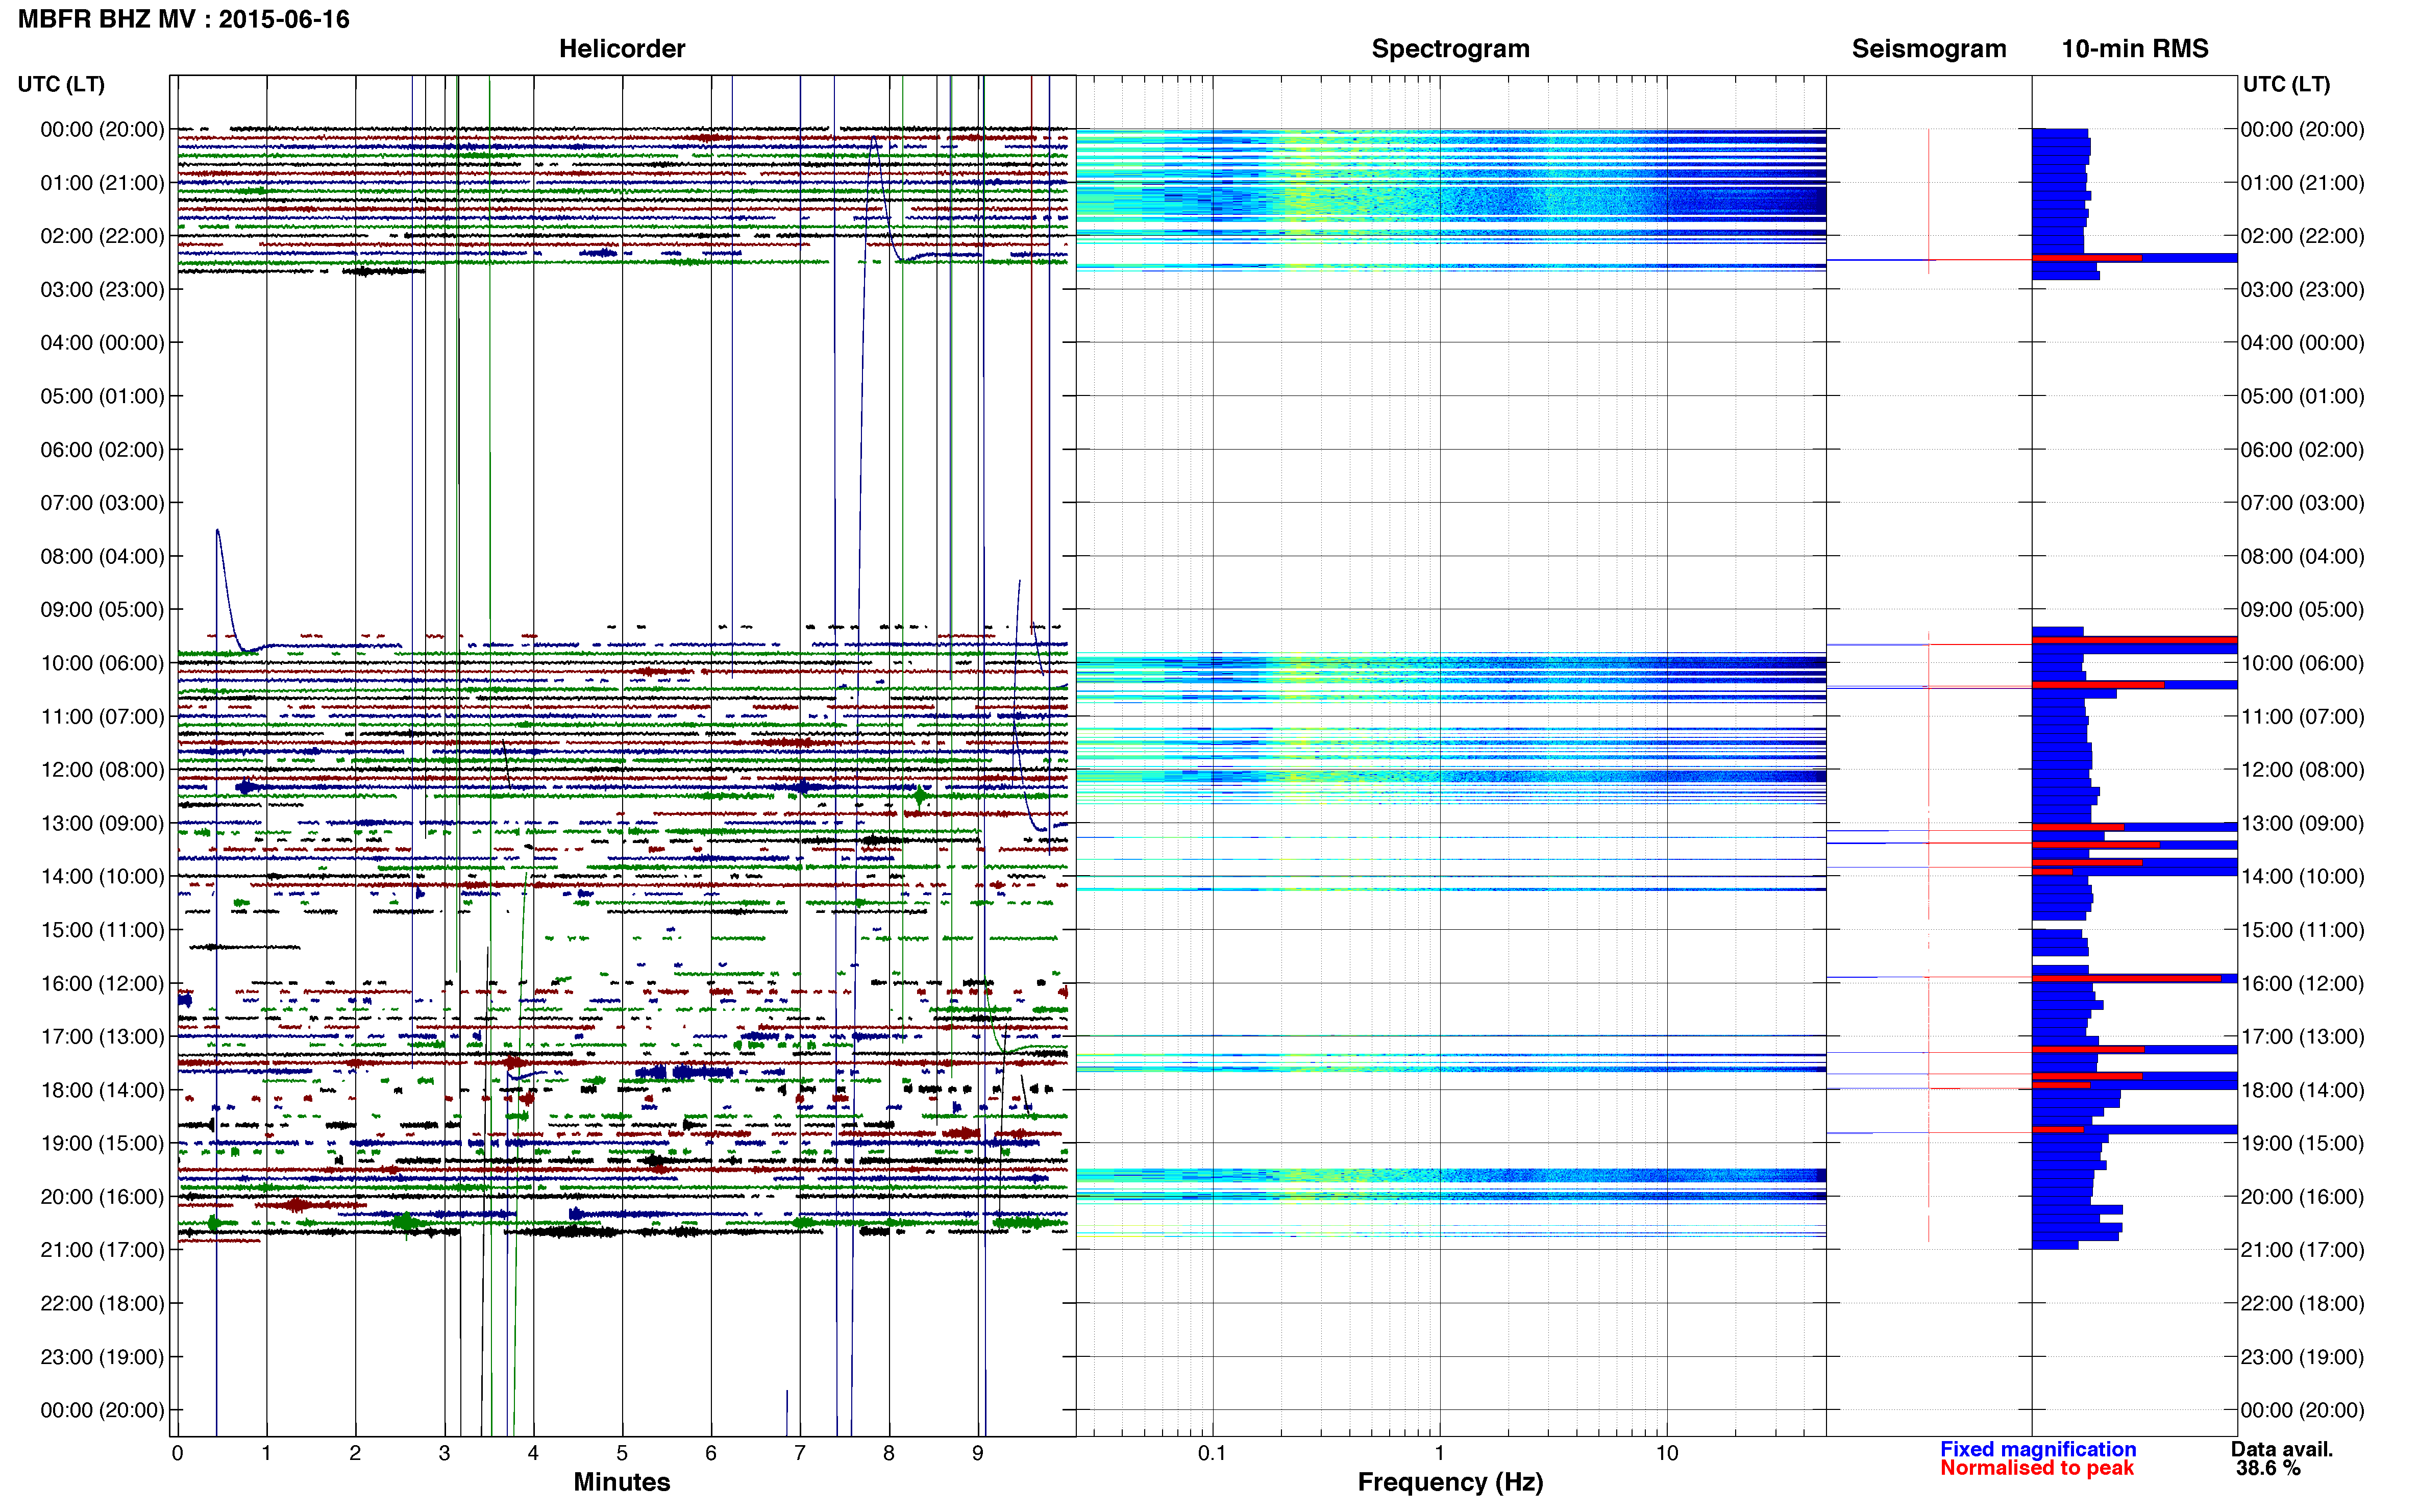Image resolution: width=2419 pixels, height=1512 pixels.
Task: Click the Minutes axis tick label 5
Action: [x=622, y=1453]
